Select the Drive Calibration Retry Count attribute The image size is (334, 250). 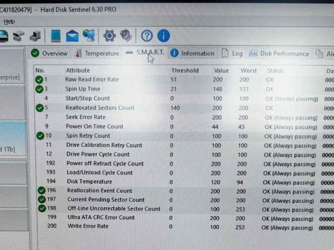(104, 145)
